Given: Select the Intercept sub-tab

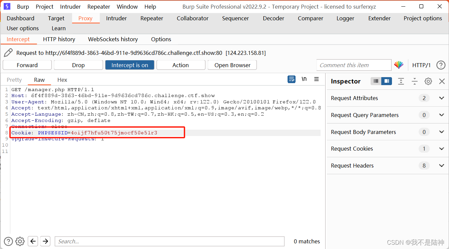Looking at the screenshot, I should 18,39.
